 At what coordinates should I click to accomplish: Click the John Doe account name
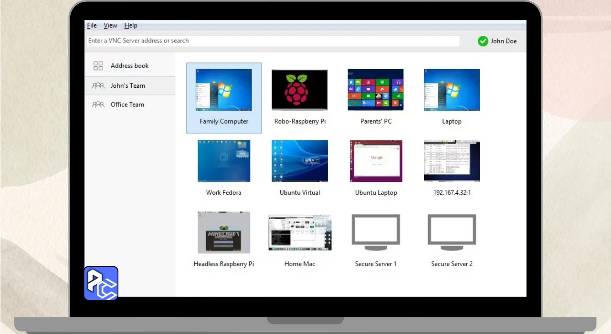tap(504, 41)
